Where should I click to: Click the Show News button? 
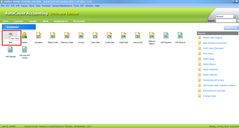231,28
